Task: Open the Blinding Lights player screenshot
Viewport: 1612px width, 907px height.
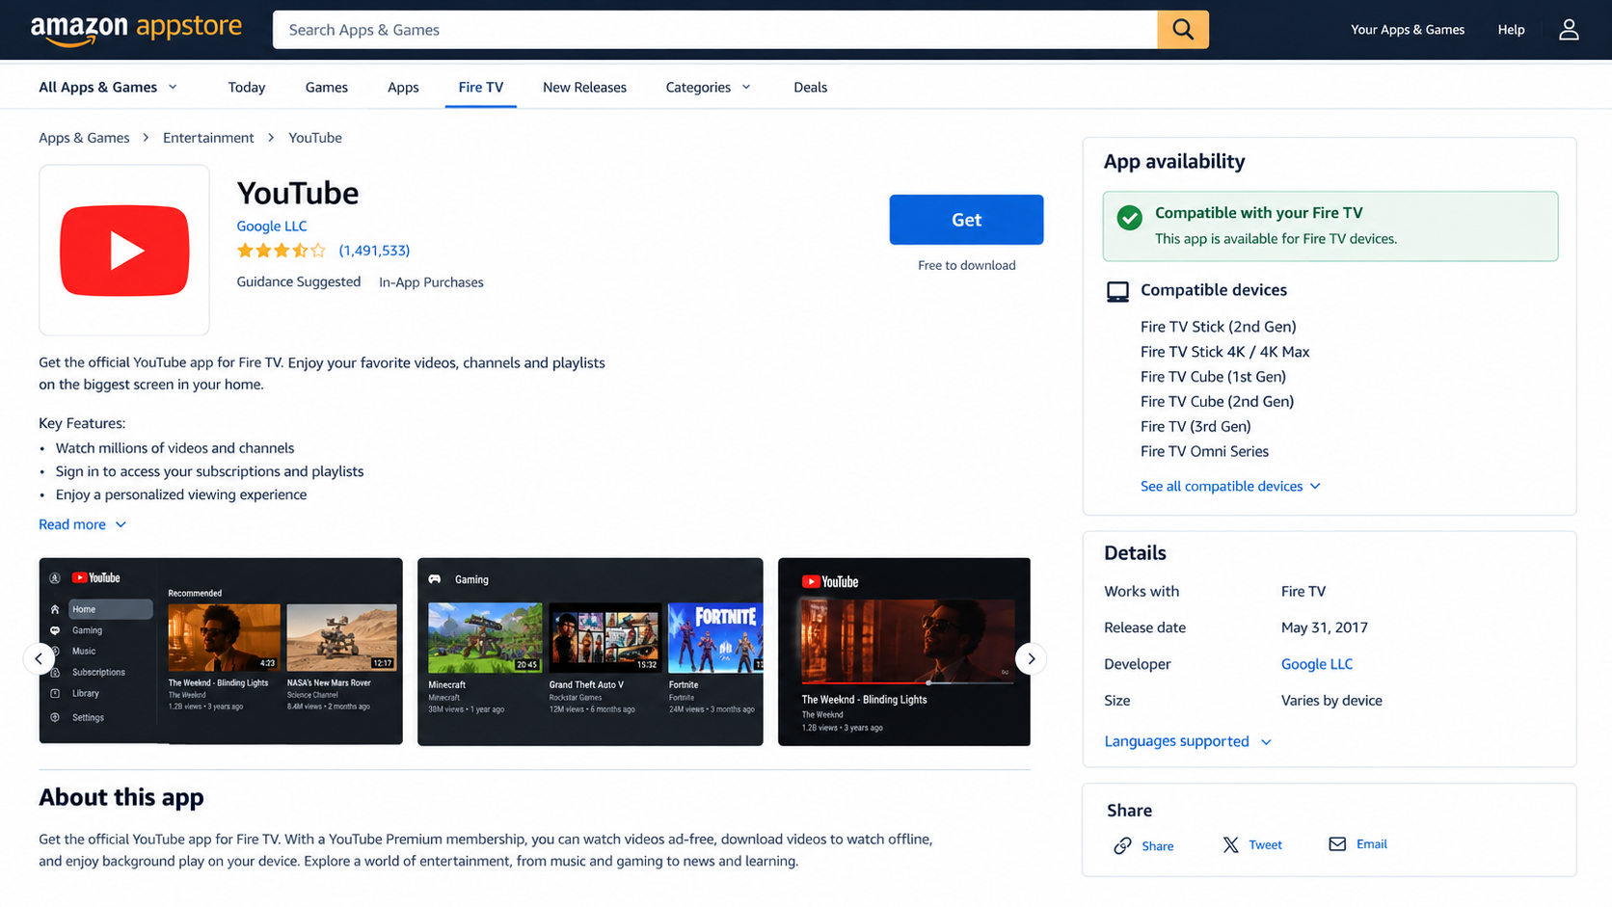Action: (x=904, y=652)
